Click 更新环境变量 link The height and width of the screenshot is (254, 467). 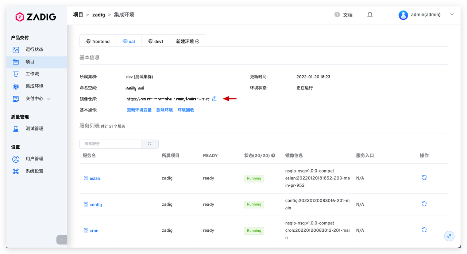tap(139, 110)
